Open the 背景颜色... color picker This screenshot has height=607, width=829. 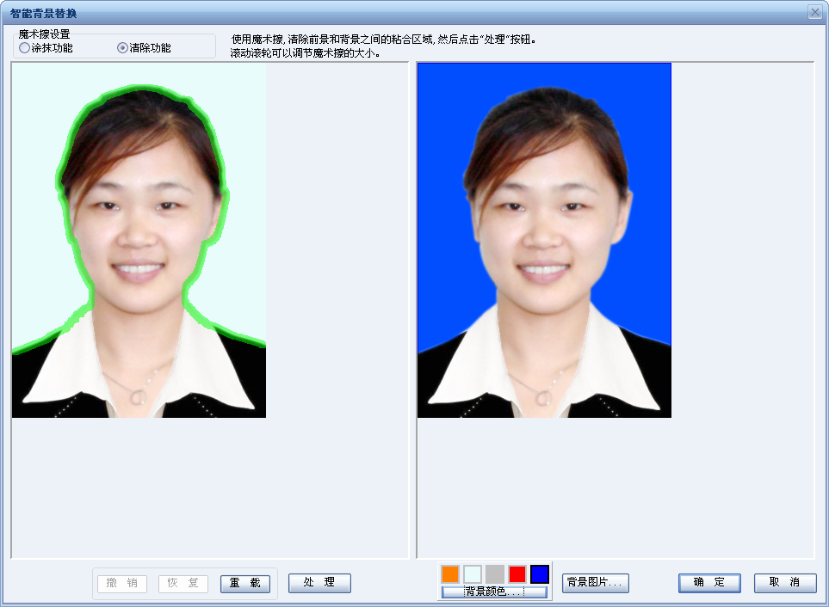[494, 592]
